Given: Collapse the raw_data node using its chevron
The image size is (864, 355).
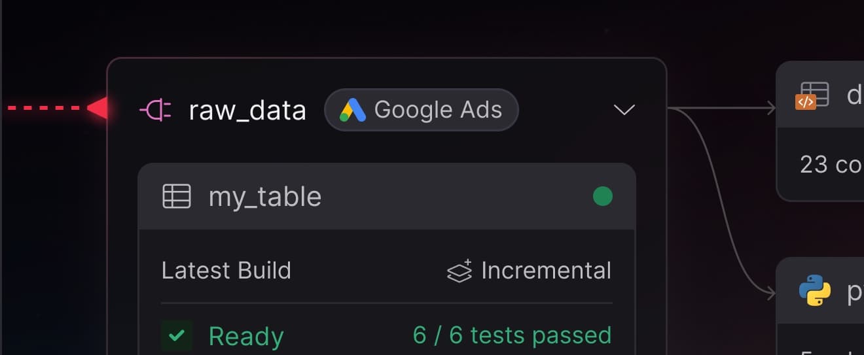Looking at the screenshot, I should click(624, 110).
